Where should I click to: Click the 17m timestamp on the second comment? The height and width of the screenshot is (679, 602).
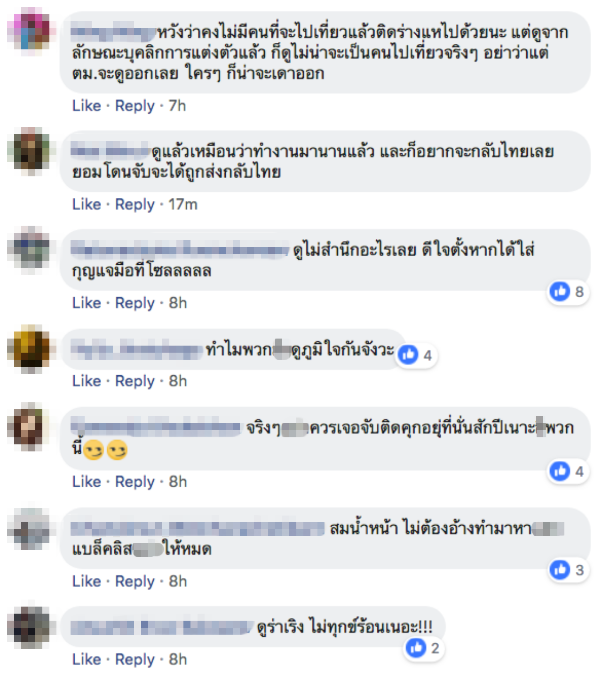pyautogui.click(x=183, y=205)
